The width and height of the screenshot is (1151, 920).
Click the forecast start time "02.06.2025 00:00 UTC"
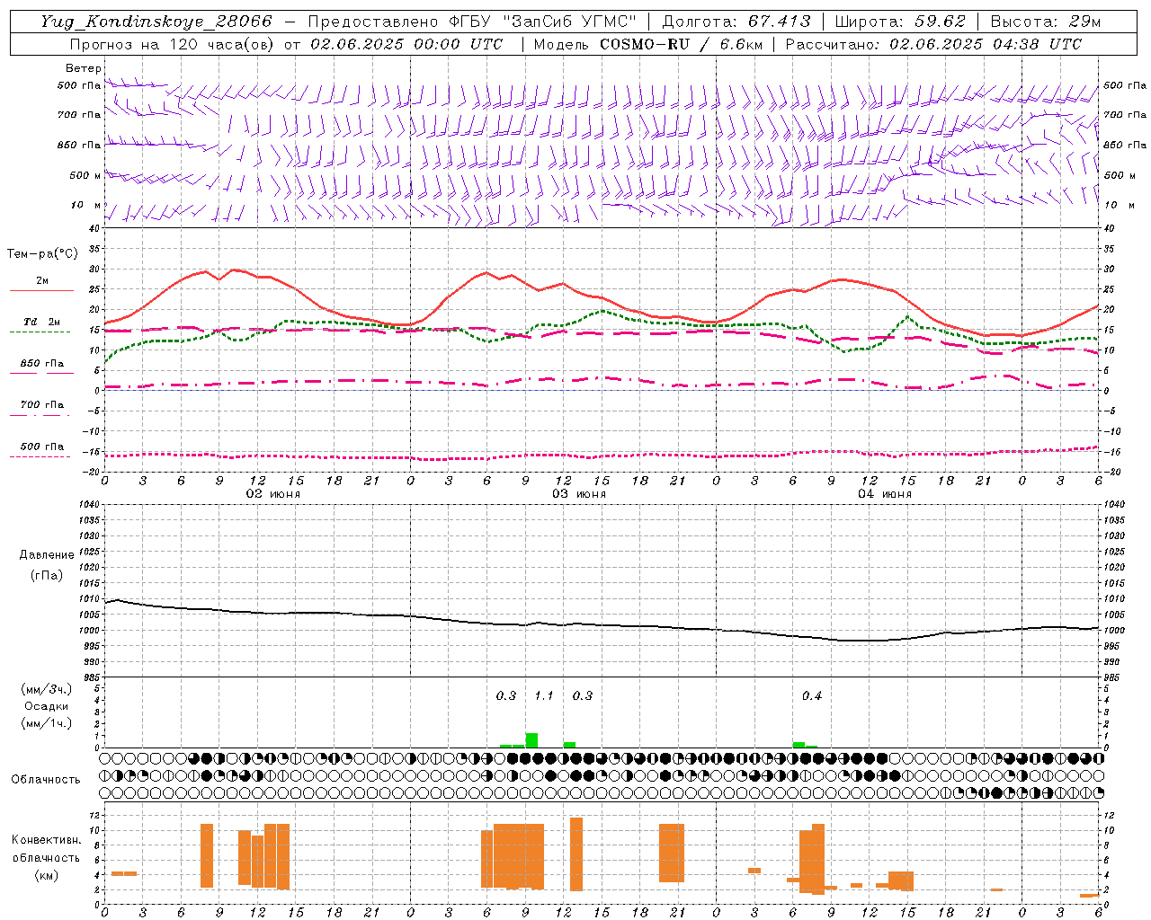pos(406,44)
